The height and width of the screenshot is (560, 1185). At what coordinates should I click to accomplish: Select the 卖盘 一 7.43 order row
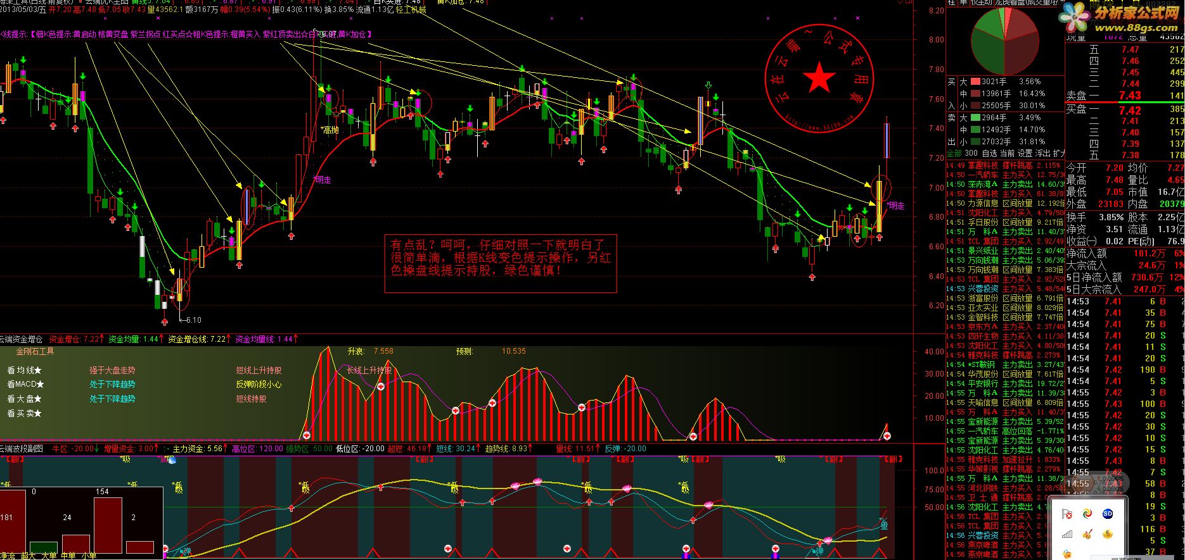coord(1125,96)
